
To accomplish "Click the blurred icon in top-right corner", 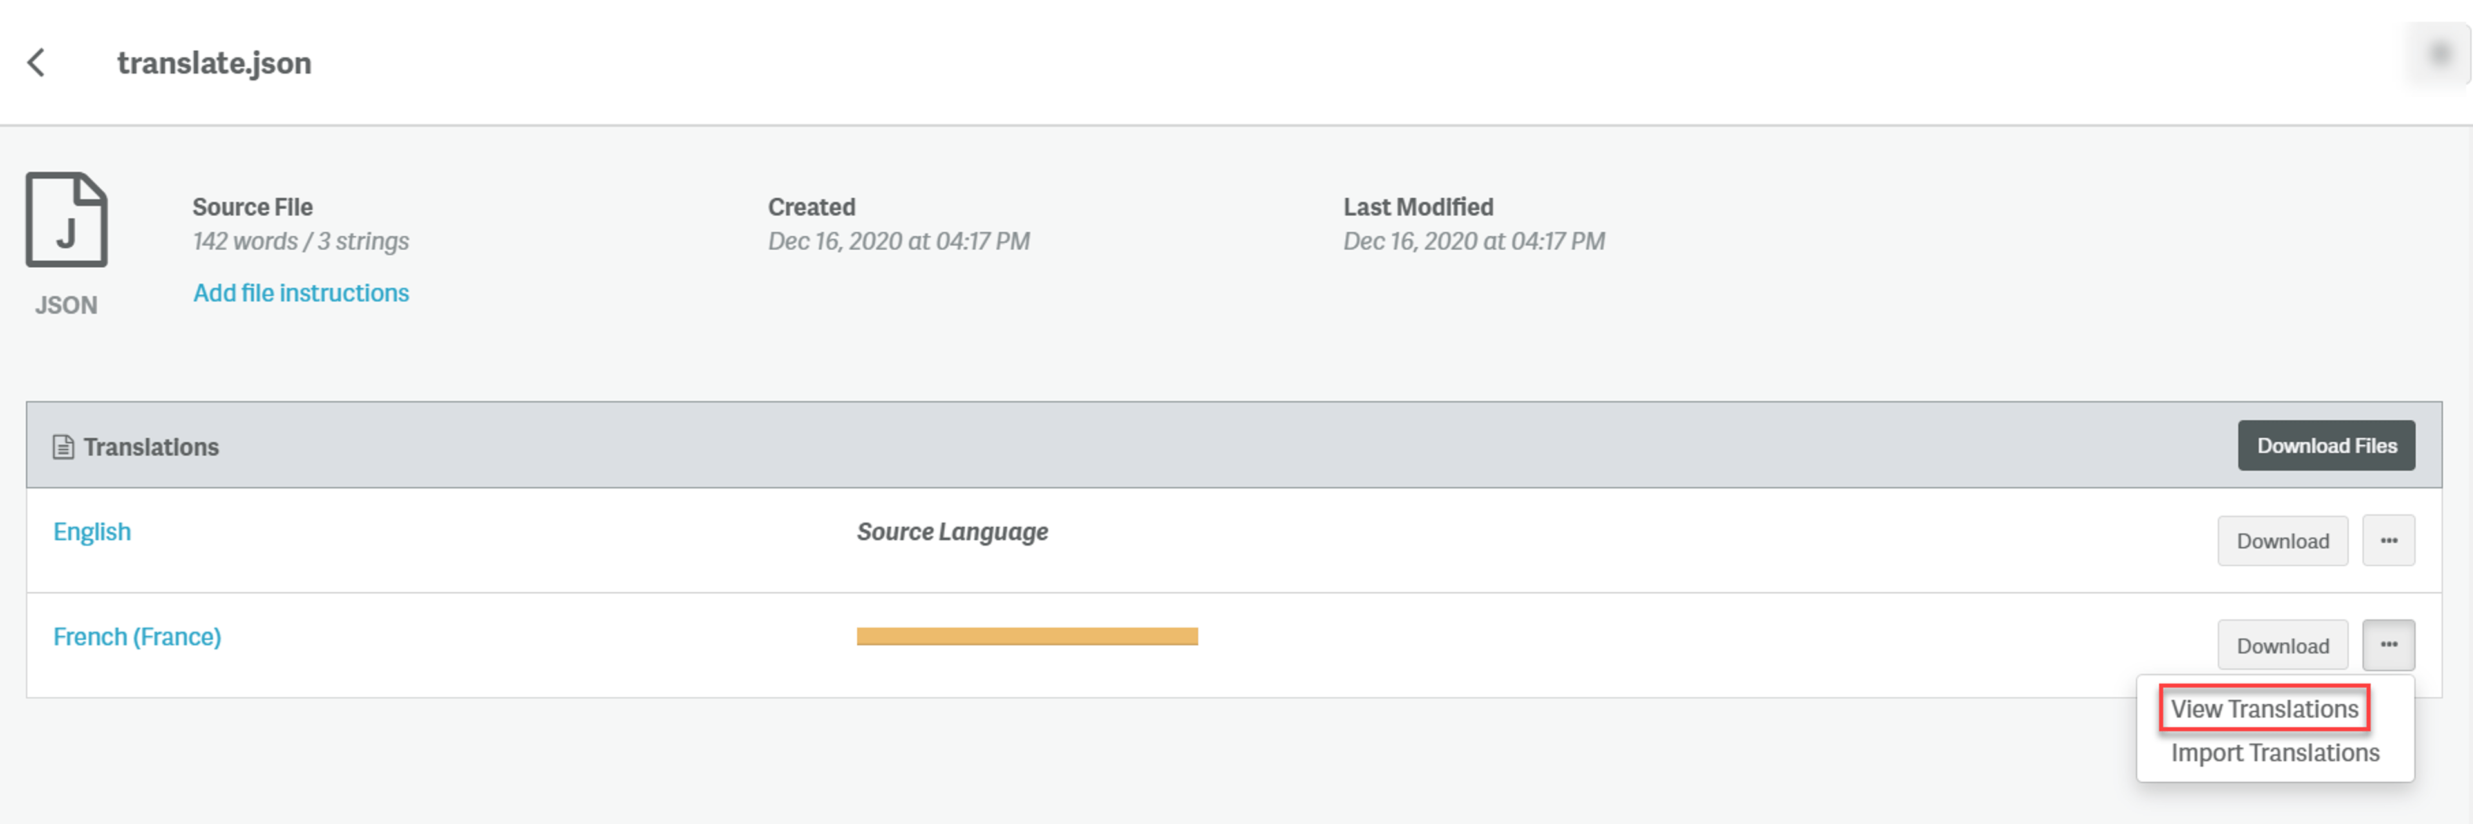I will click(x=2440, y=55).
